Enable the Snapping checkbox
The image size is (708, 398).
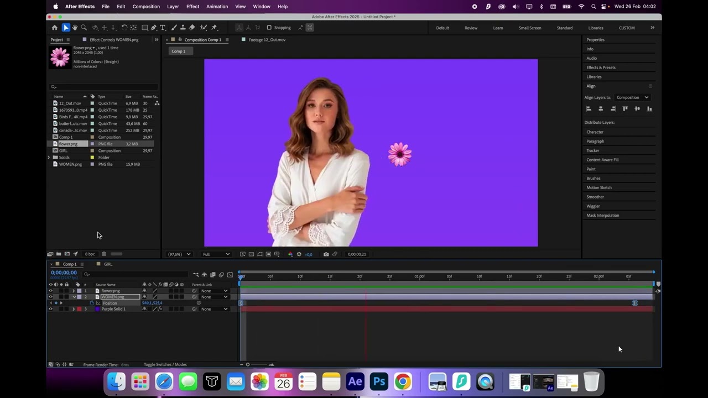pos(269,28)
